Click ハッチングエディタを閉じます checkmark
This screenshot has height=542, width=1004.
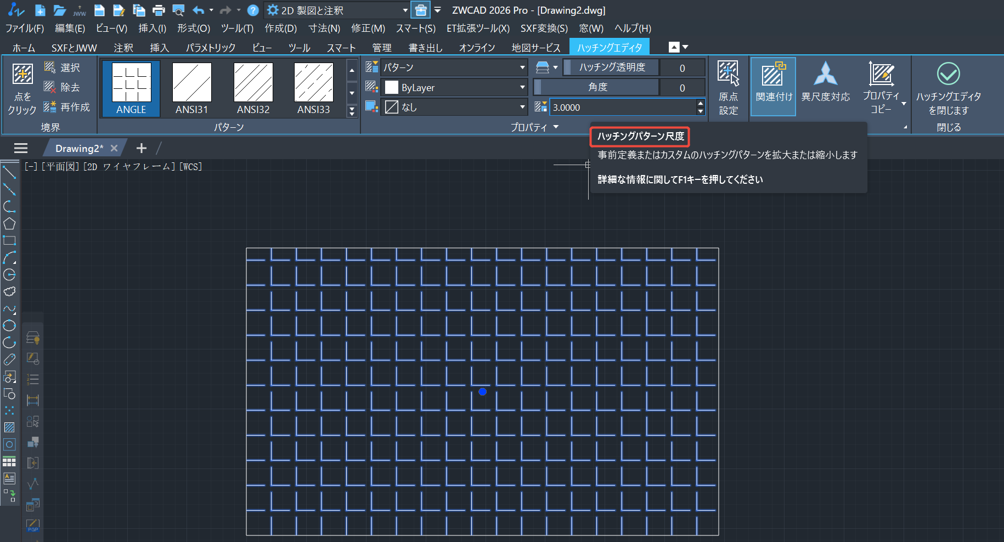click(x=948, y=74)
